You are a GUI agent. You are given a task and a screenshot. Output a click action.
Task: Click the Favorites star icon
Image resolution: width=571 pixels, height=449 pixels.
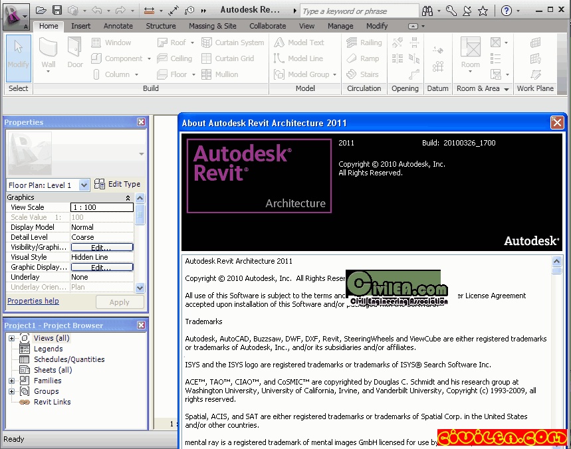tap(483, 11)
